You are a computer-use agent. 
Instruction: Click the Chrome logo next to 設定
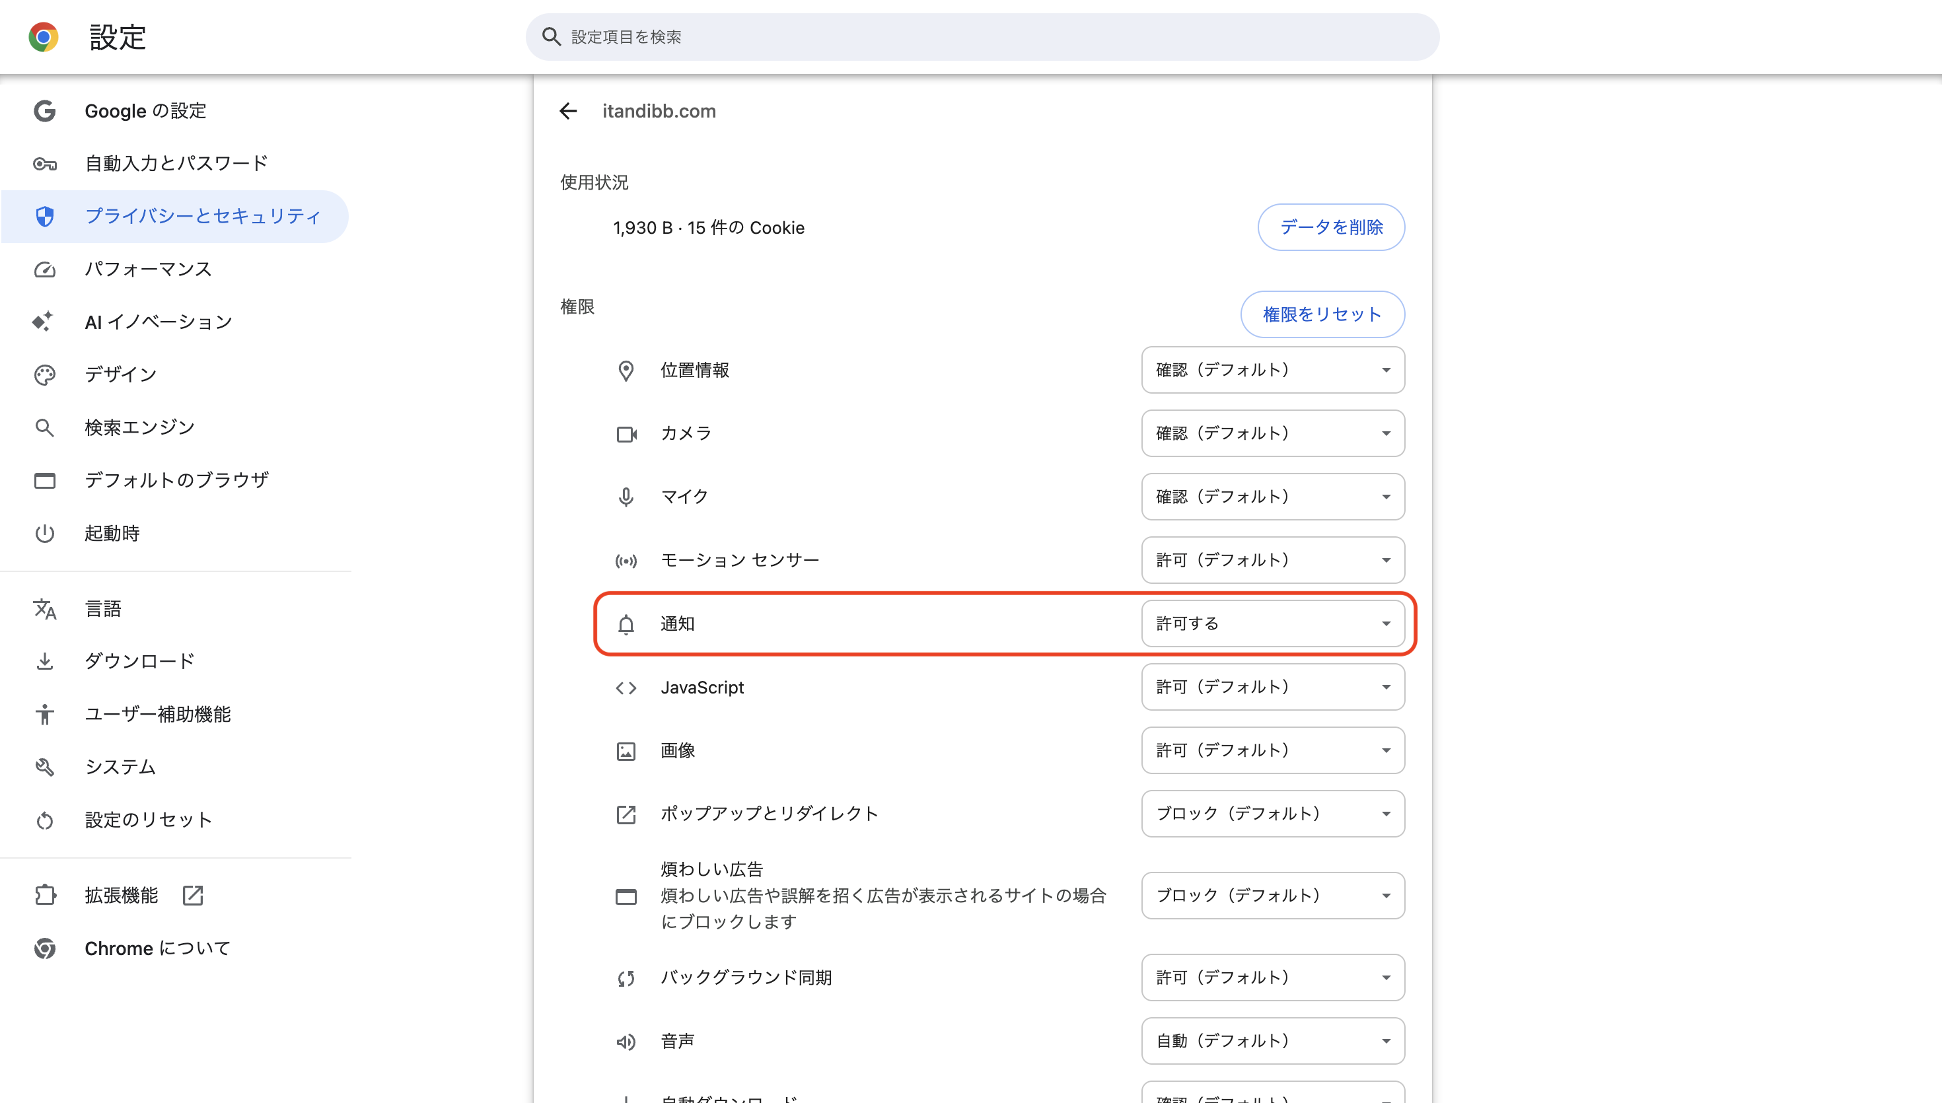[x=44, y=36]
